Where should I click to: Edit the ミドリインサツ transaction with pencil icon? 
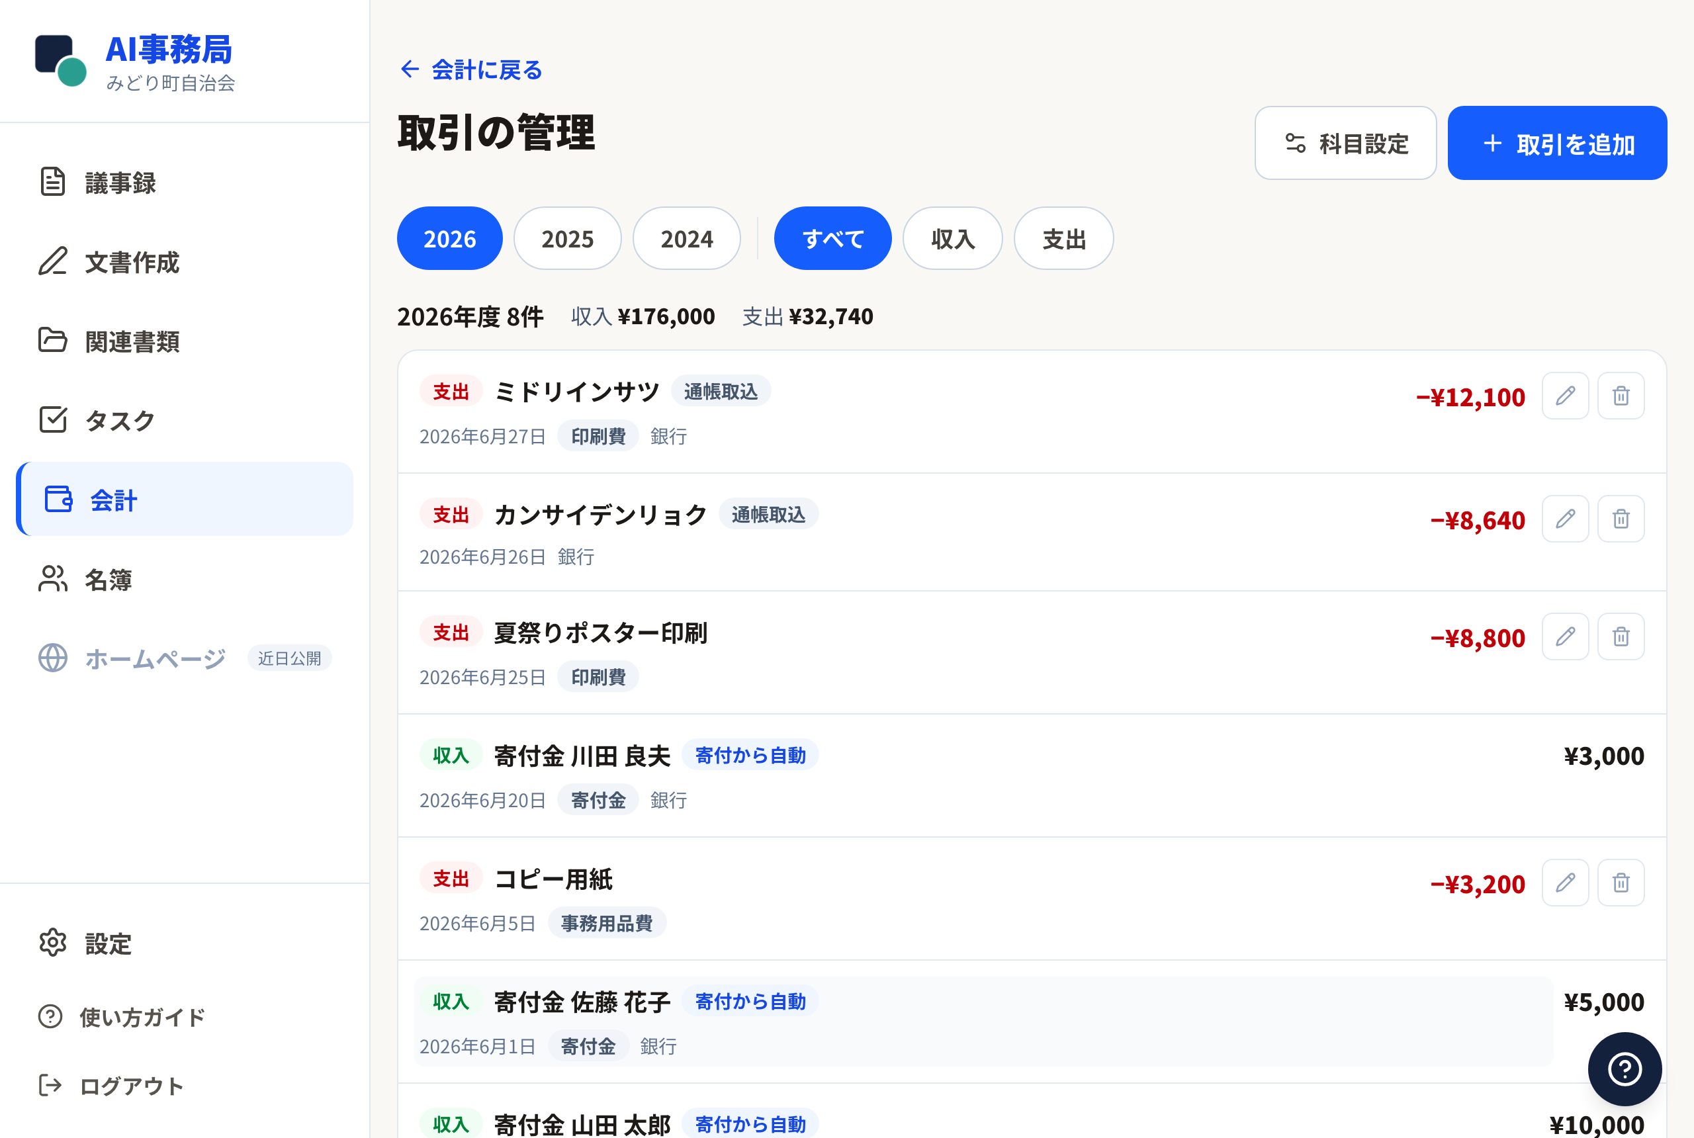click(1566, 396)
